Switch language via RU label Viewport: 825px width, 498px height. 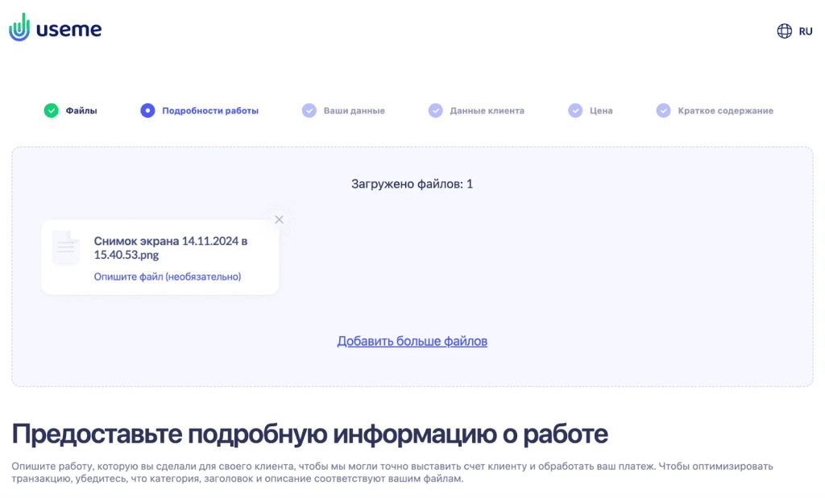click(x=806, y=31)
